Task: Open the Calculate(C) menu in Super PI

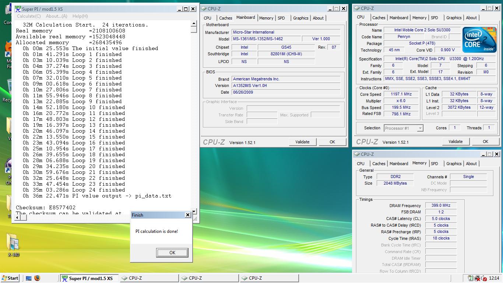Action: (x=29, y=16)
